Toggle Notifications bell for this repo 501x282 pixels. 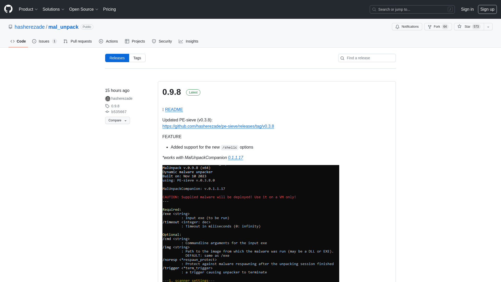point(407,27)
